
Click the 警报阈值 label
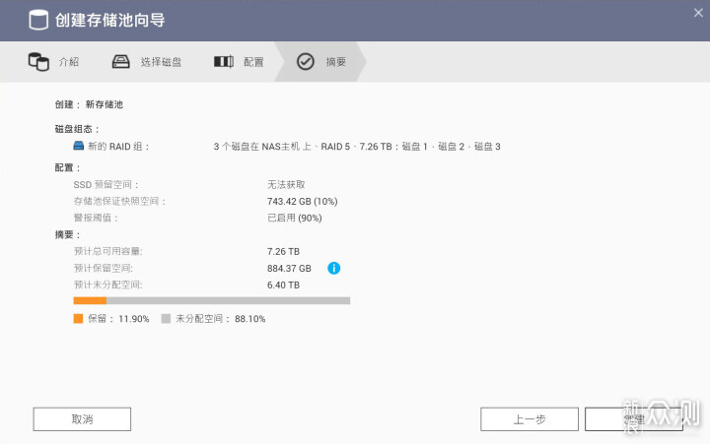coord(96,218)
